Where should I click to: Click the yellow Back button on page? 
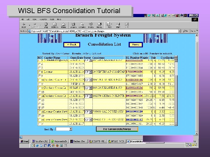click(72, 44)
